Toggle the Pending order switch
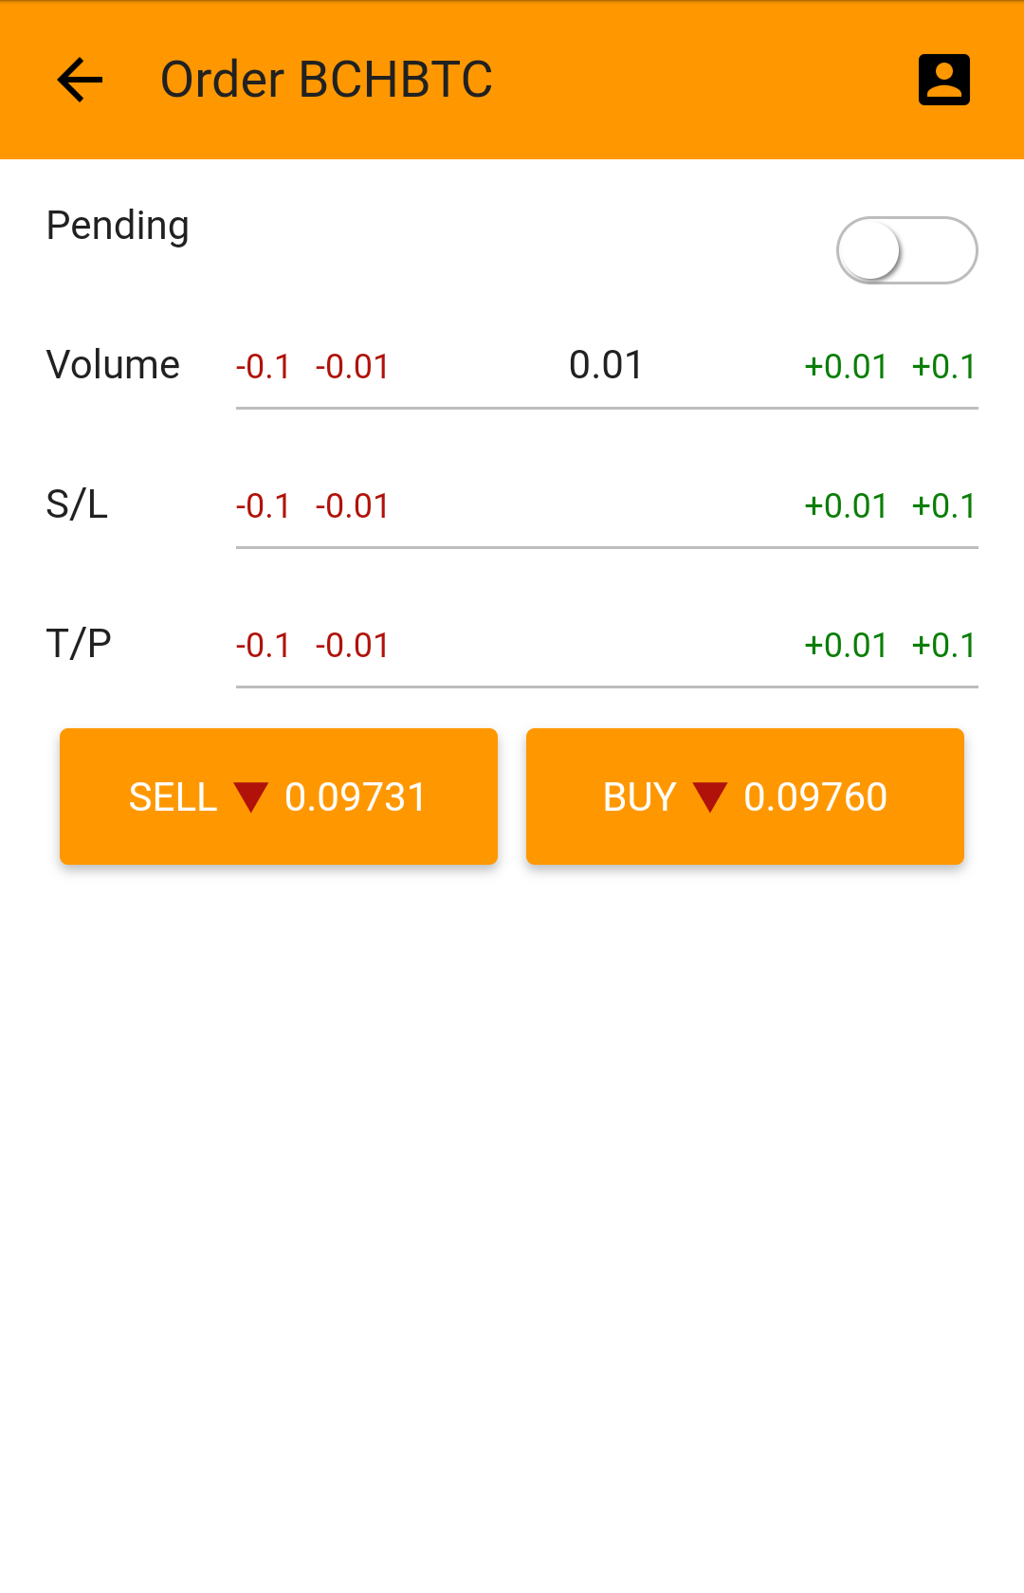The height and width of the screenshot is (1593, 1024). tap(906, 250)
